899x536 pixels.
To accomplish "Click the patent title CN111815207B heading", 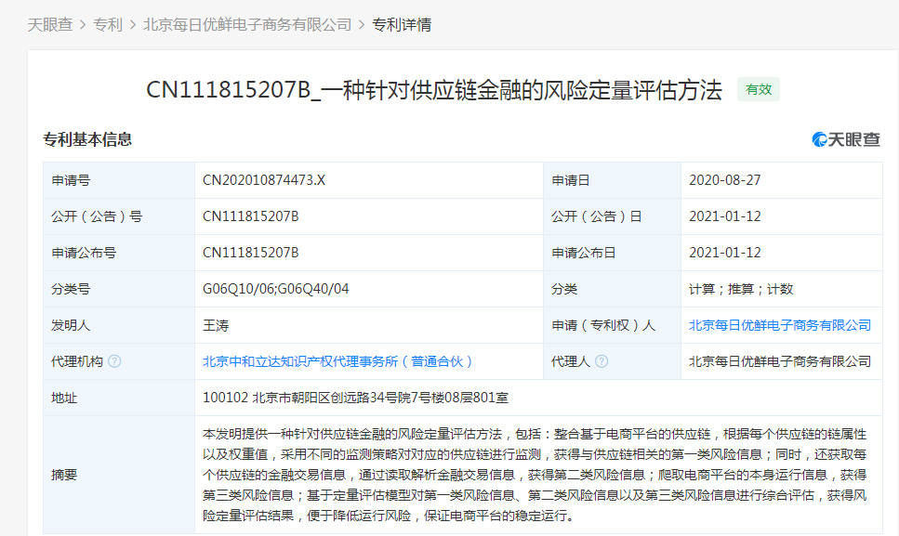I will tap(434, 90).
